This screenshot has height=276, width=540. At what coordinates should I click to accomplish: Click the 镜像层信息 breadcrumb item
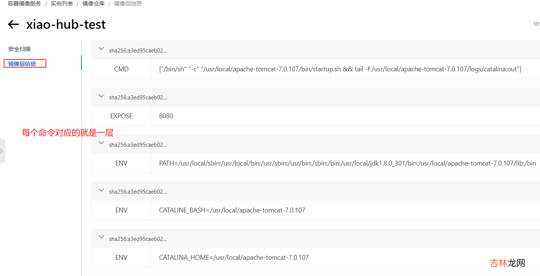click(128, 4)
